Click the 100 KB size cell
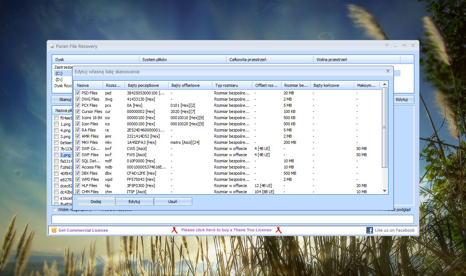 [289, 111]
